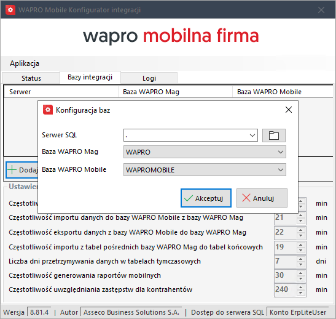Switch to the Status tab
The image size is (336, 319).
click(31, 78)
